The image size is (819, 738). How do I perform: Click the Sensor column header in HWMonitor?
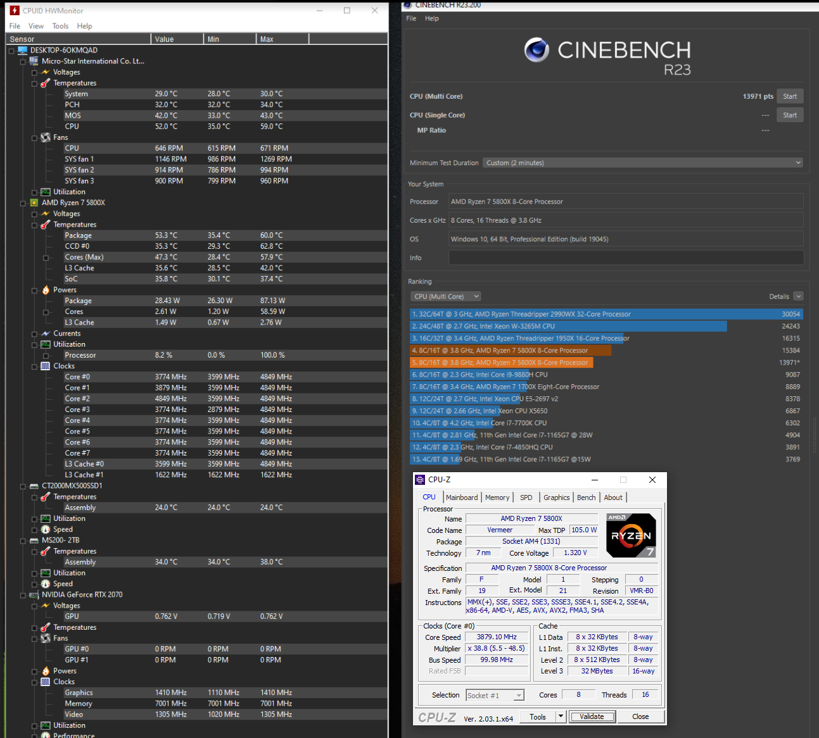pyautogui.click(x=79, y=39)
